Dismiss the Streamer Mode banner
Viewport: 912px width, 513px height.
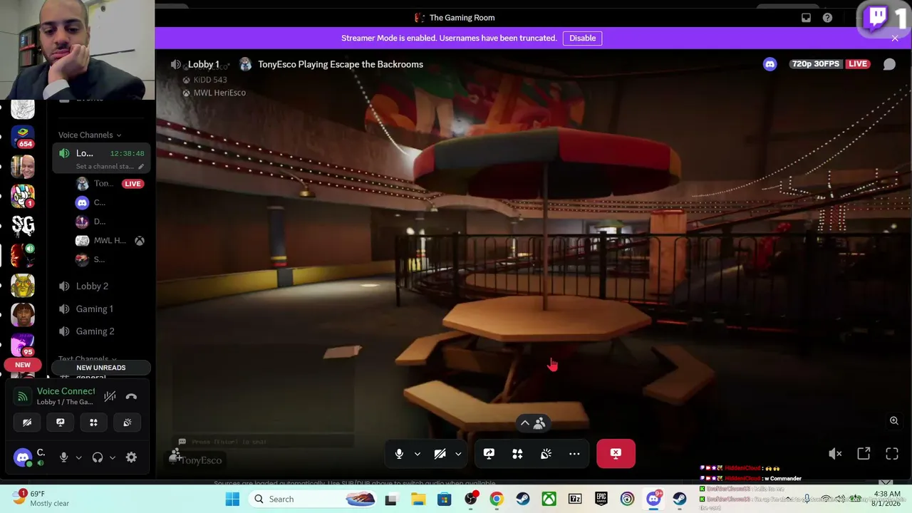(x=895, y=38)
